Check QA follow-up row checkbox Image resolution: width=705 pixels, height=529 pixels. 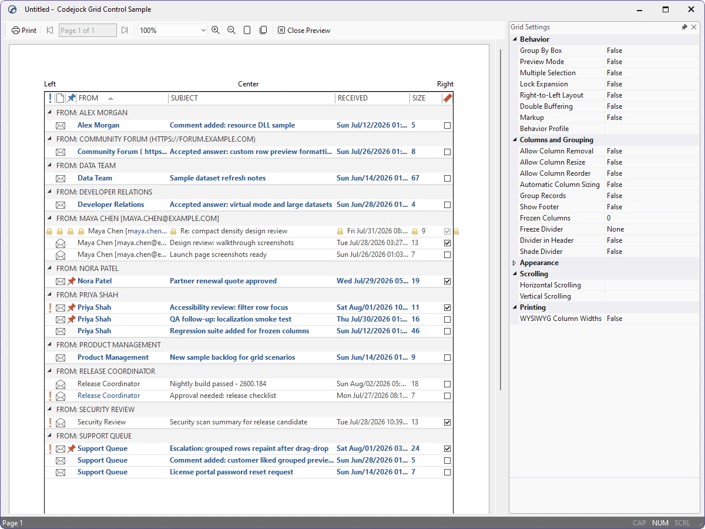point(447,319)
